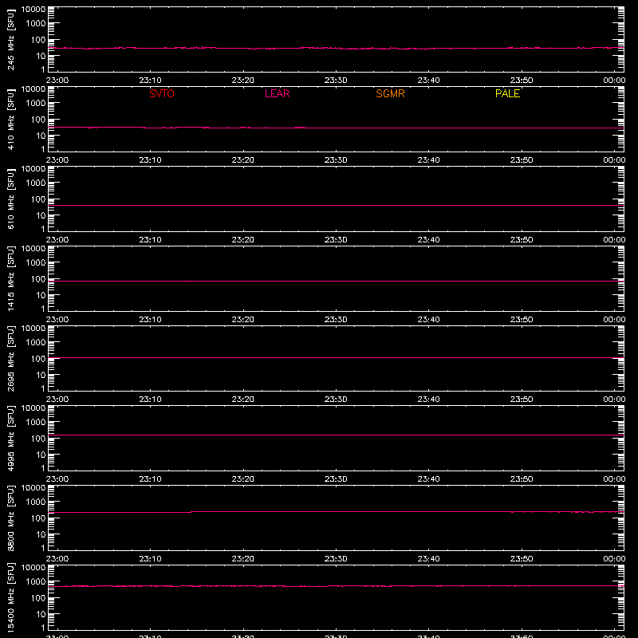638x638 pixels.
Task: Select 23:50 under the 1415 MHz plot
Action: click(522, 320)
